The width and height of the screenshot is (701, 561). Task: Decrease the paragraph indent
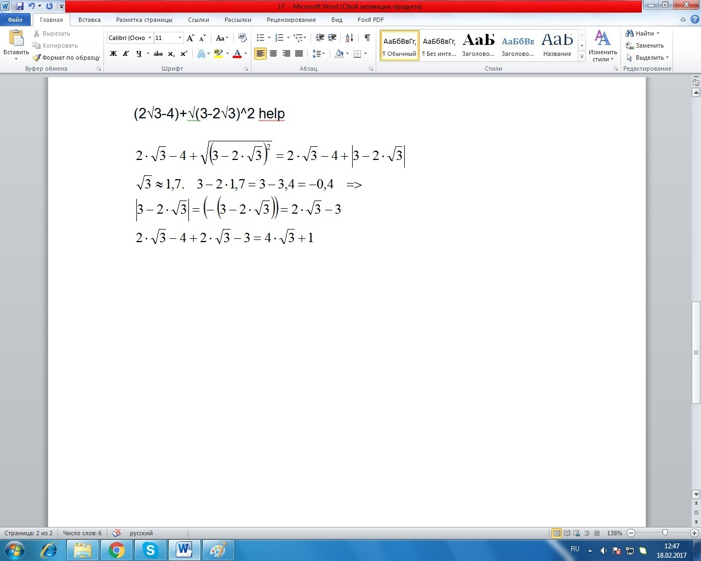click(x=320, y=38)
